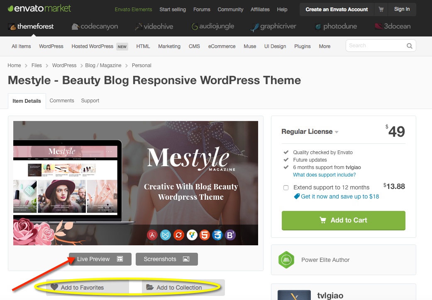The width and height of the screenshot is (432, 300).
Task: Open the UI Design category menu
Action: click(275, 46)
